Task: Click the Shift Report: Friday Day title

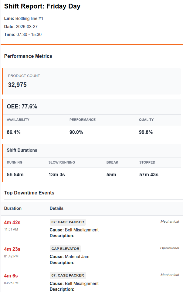Action: point(42,6)
